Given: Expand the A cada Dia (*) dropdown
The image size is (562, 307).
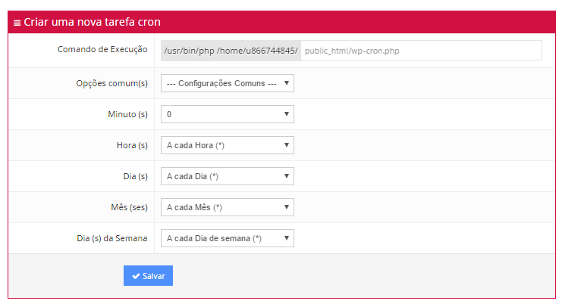Looking at the screenshot, I should (x=227, y=176).
